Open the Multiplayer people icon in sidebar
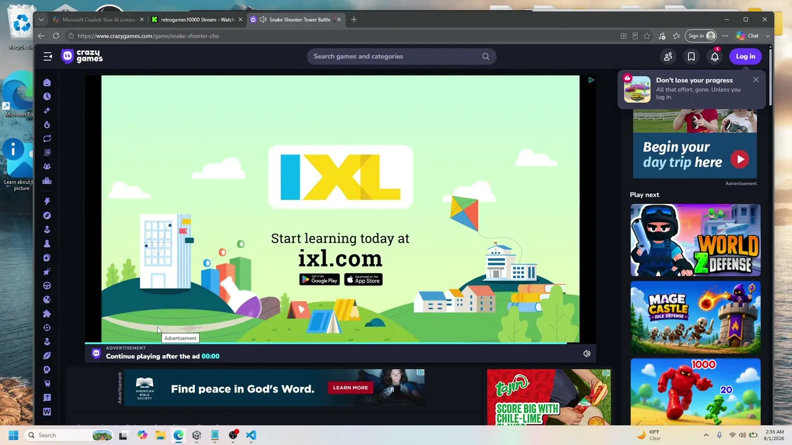792x445 pixels. 47,166
